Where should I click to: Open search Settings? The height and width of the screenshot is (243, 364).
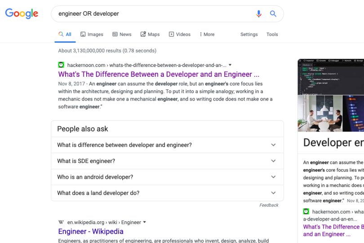249,34
